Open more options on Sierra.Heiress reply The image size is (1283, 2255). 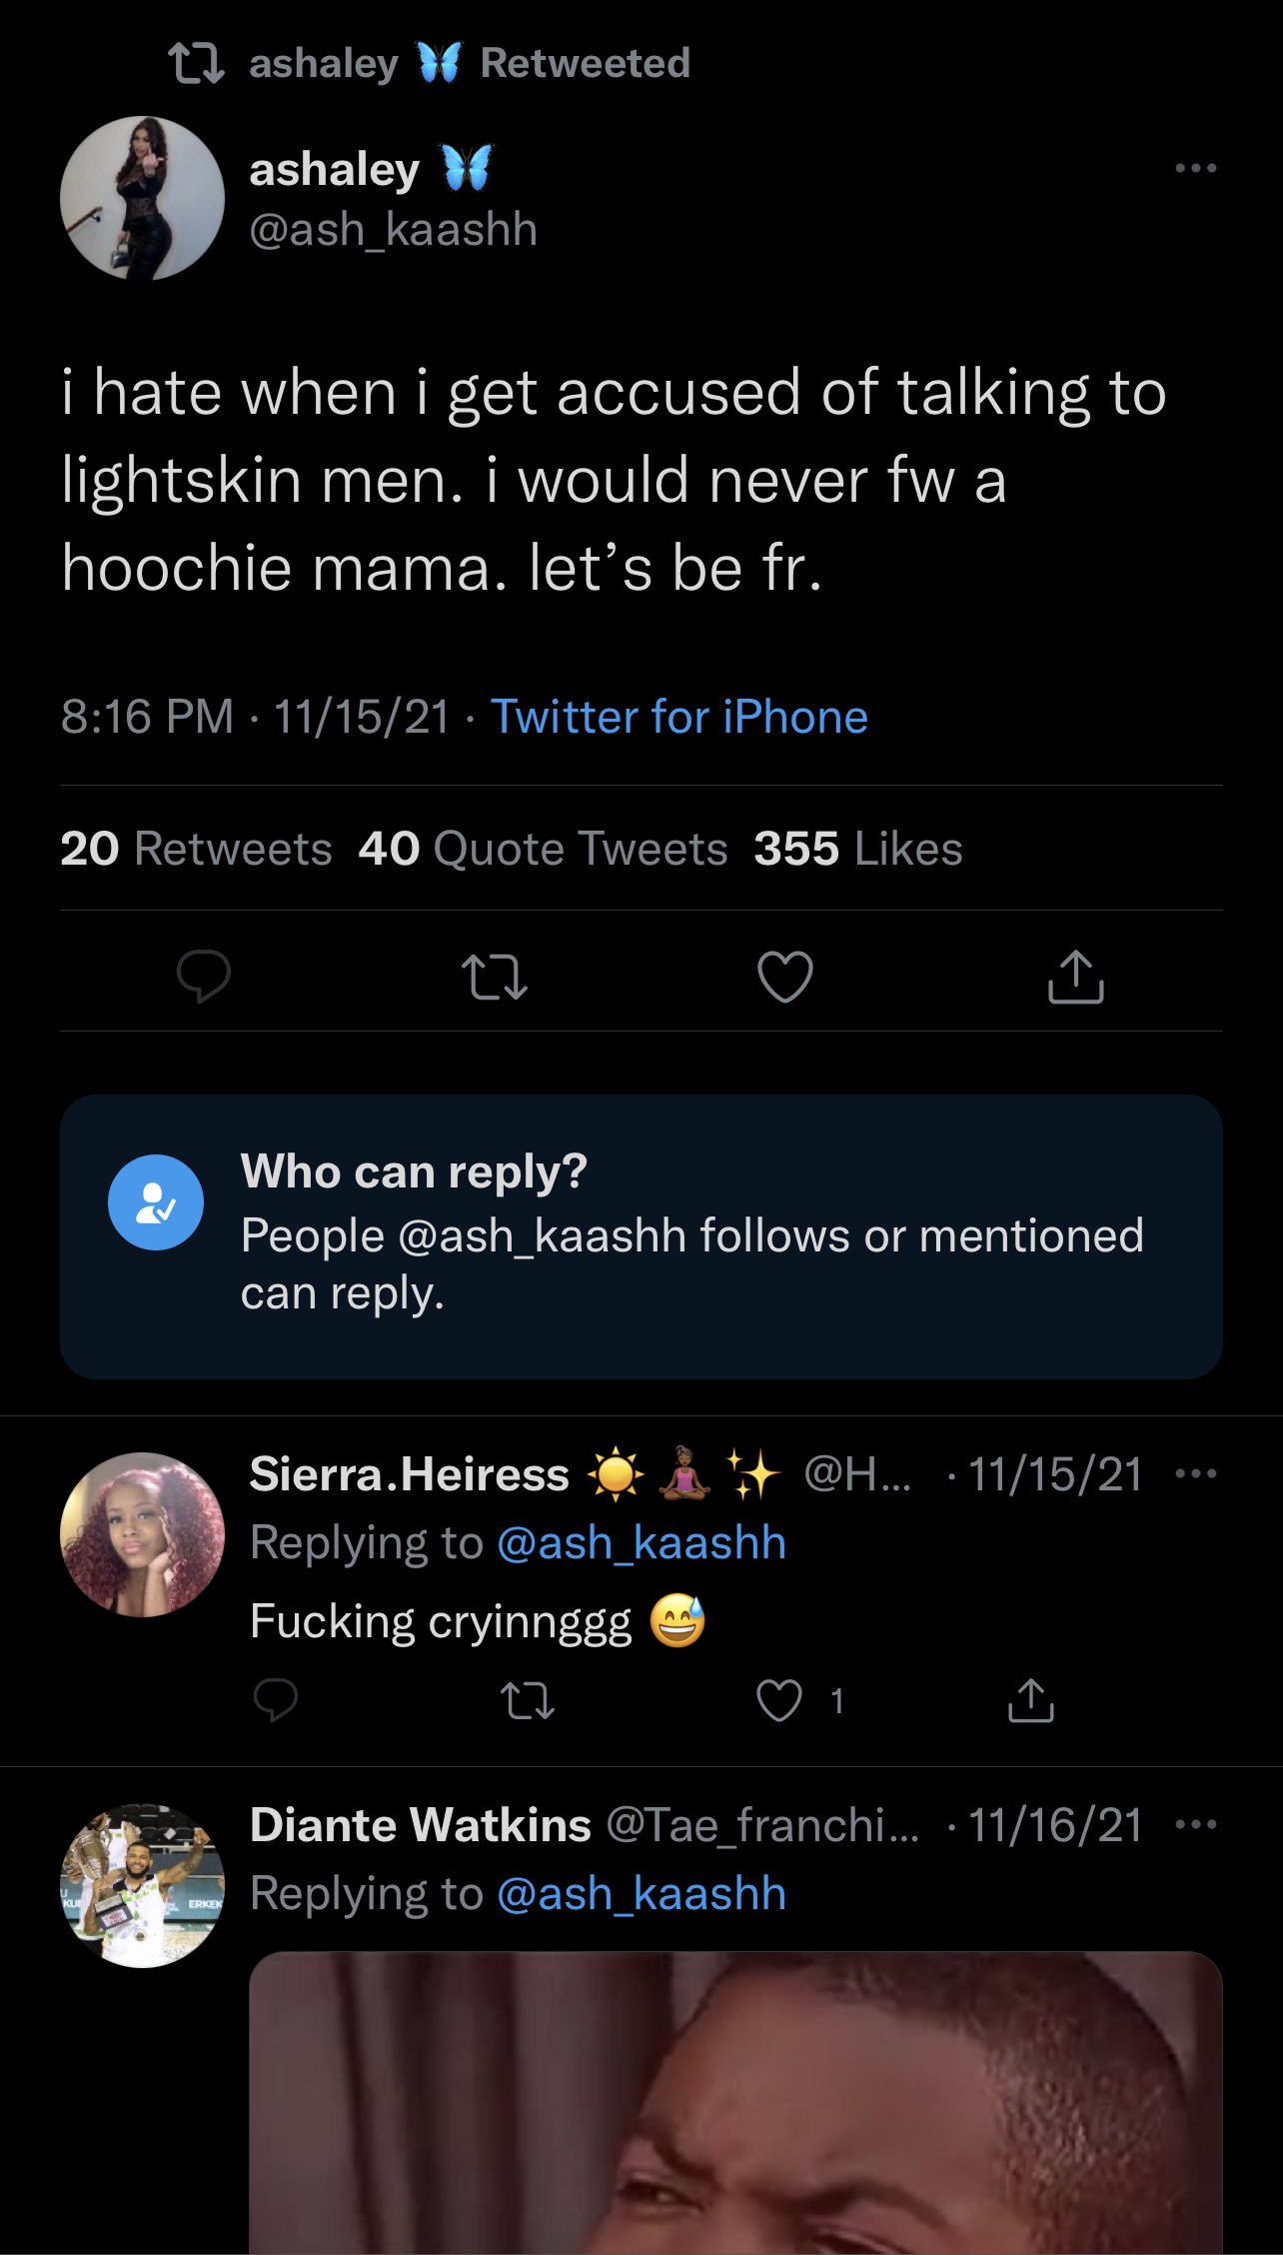point(1195,1473)
